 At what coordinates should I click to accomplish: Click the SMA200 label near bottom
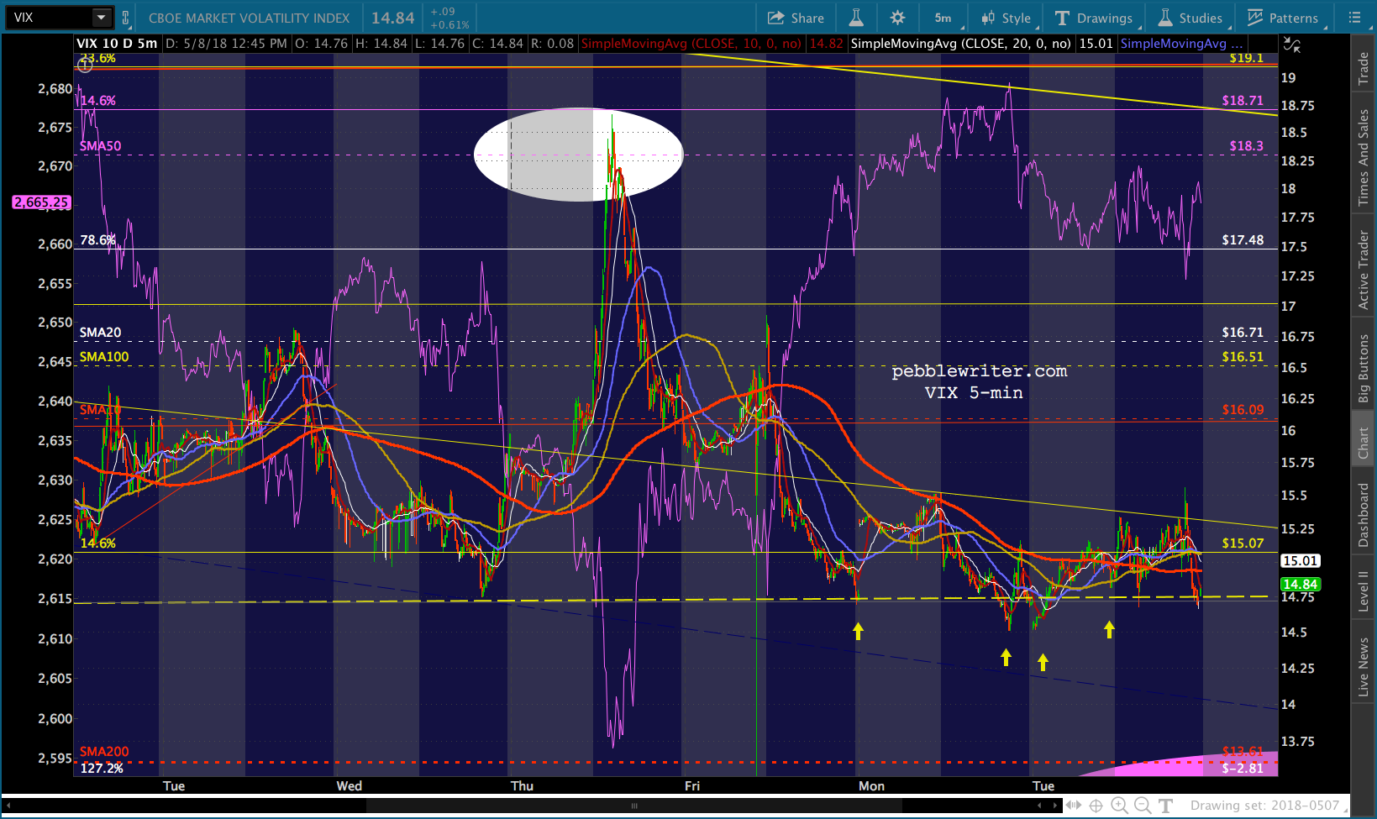coord(104,752)
